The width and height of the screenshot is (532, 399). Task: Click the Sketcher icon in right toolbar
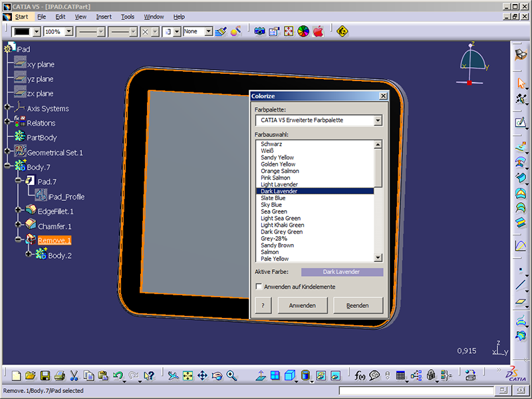(521, 122)
